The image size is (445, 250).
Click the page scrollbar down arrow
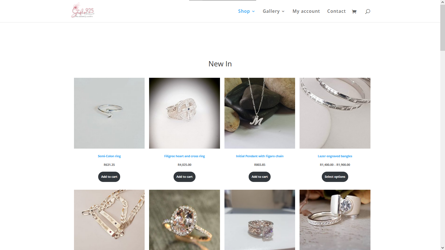point(442,247)
